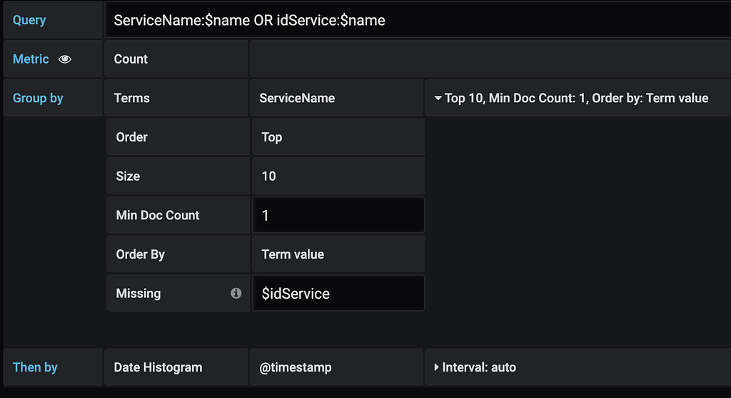Screen dimensions: 731x398
Task: Click the Group by row label
Action: tap(38, 99)
